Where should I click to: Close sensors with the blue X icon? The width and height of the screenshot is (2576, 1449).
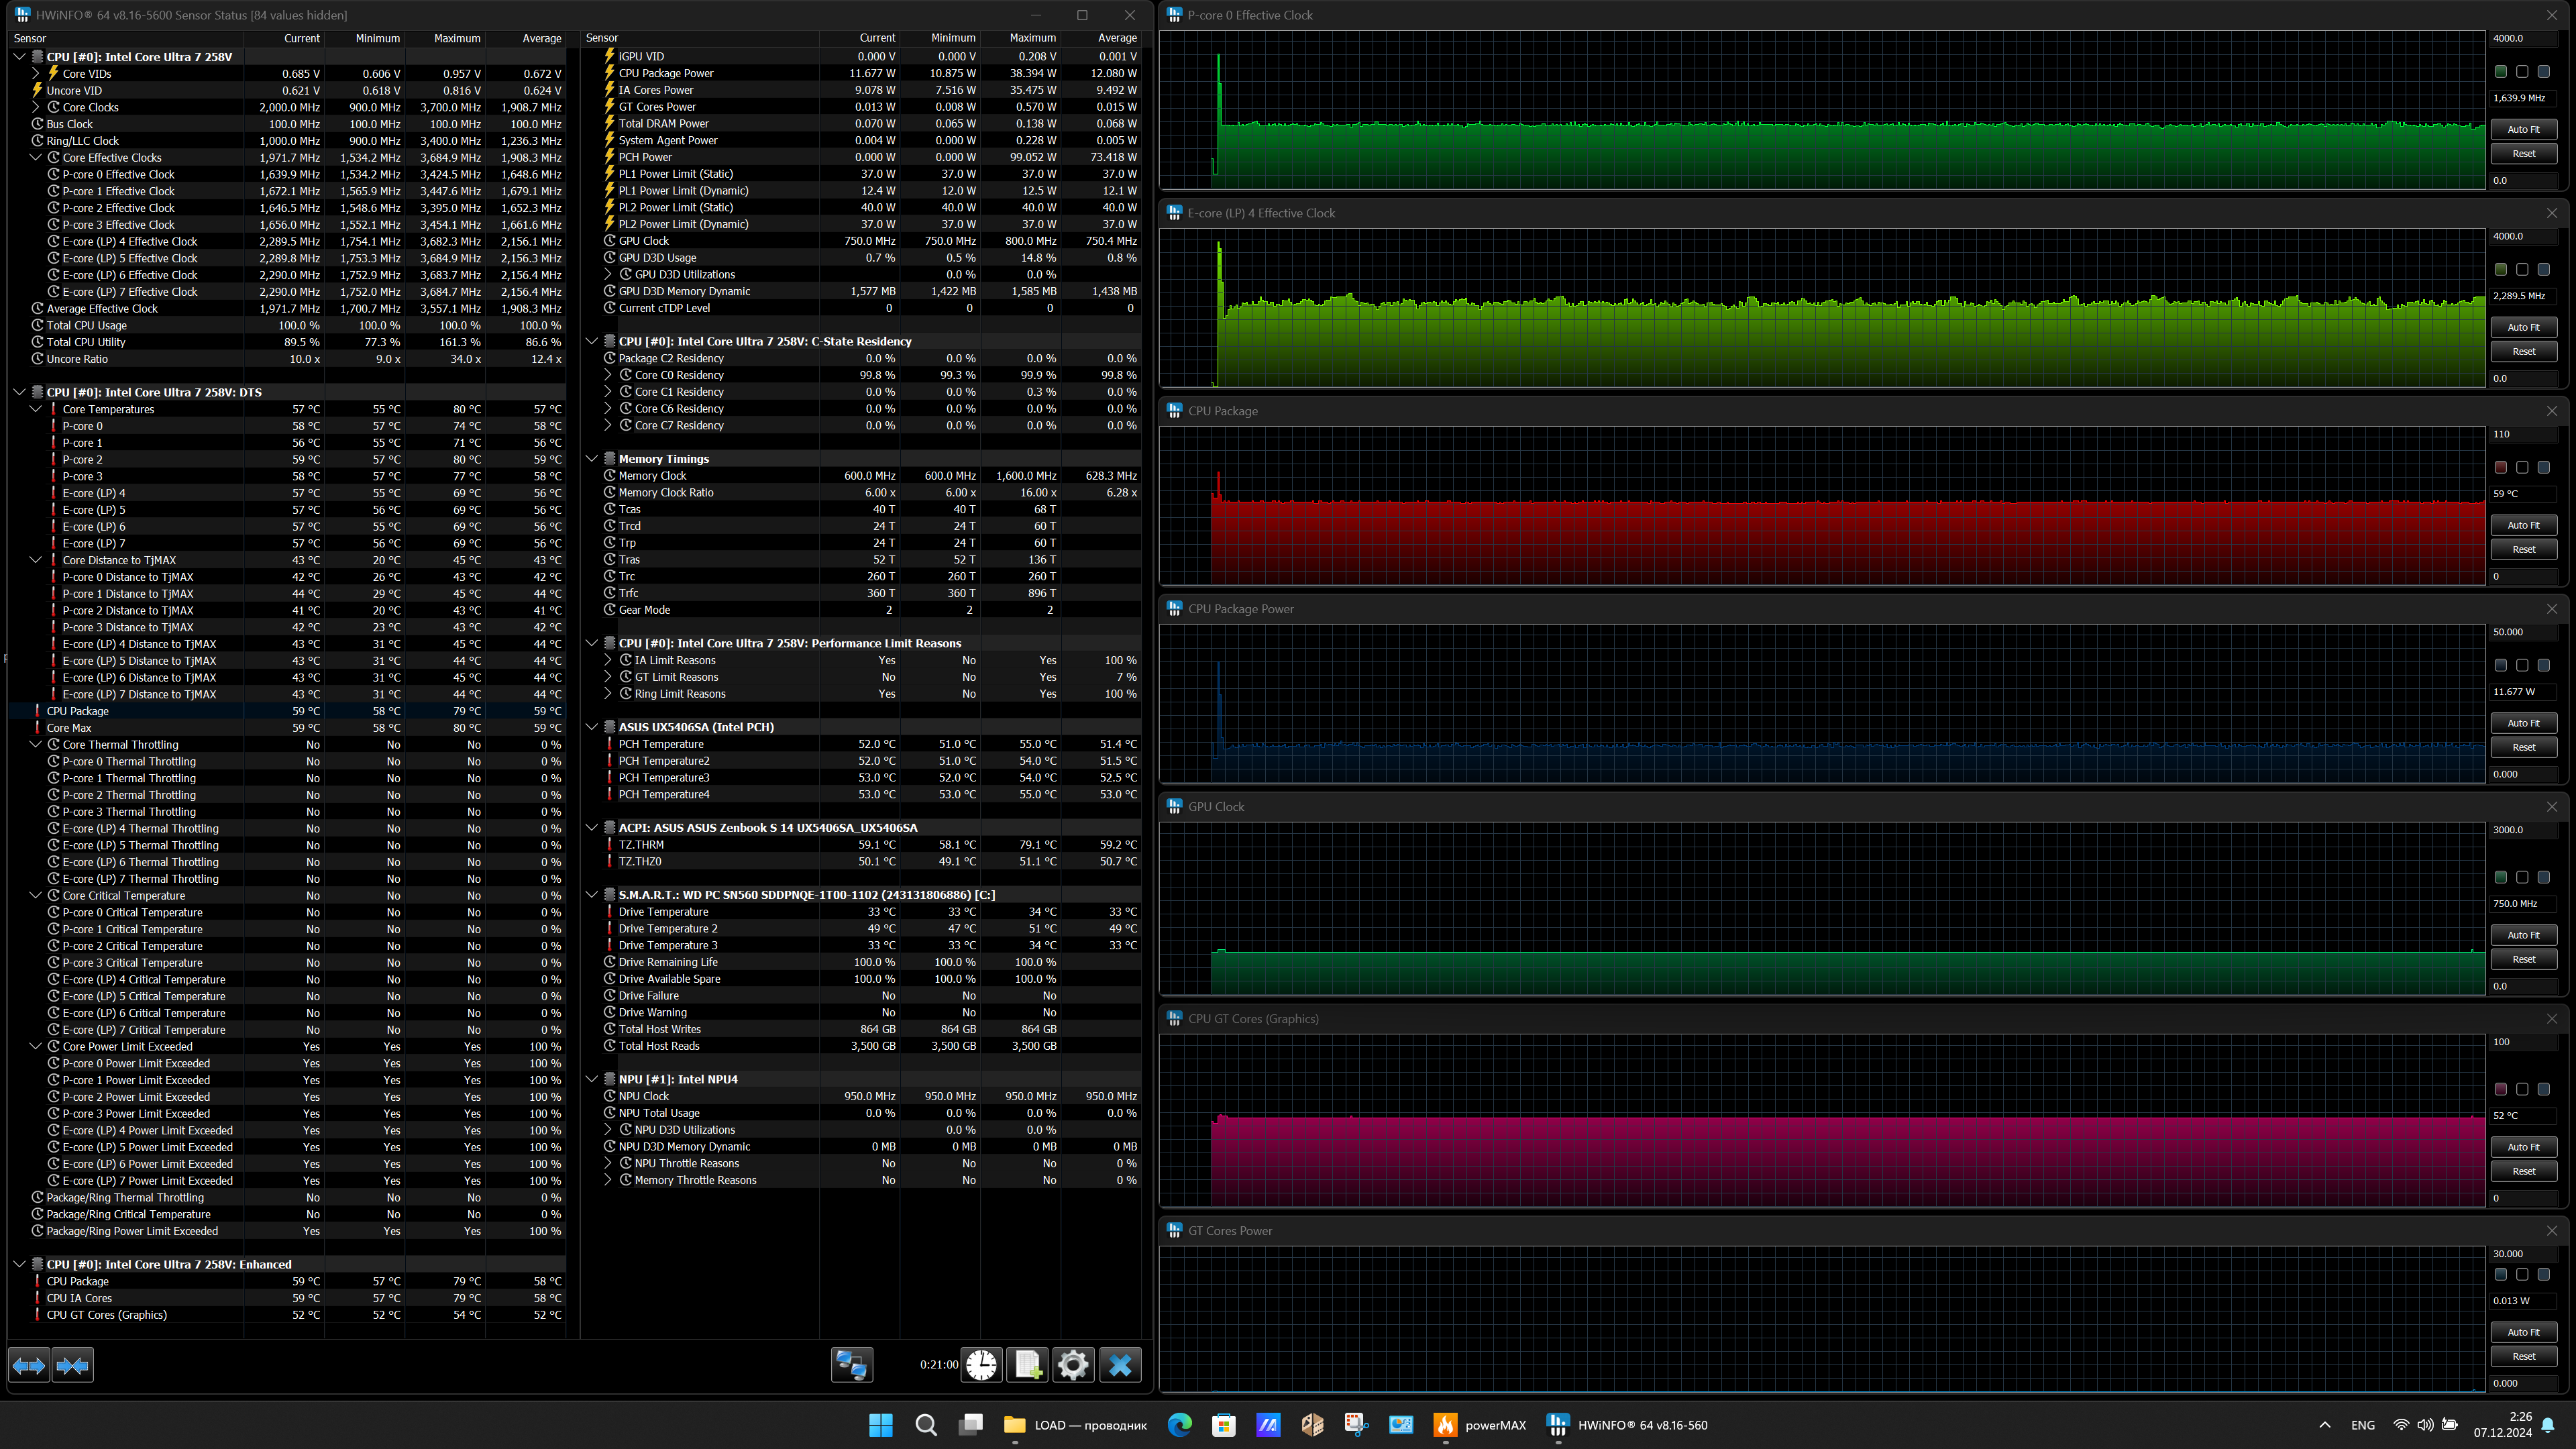(1120, 1365)
